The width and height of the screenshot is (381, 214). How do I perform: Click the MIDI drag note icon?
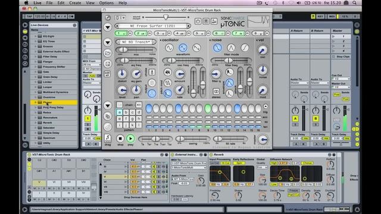tap(107, 139)
